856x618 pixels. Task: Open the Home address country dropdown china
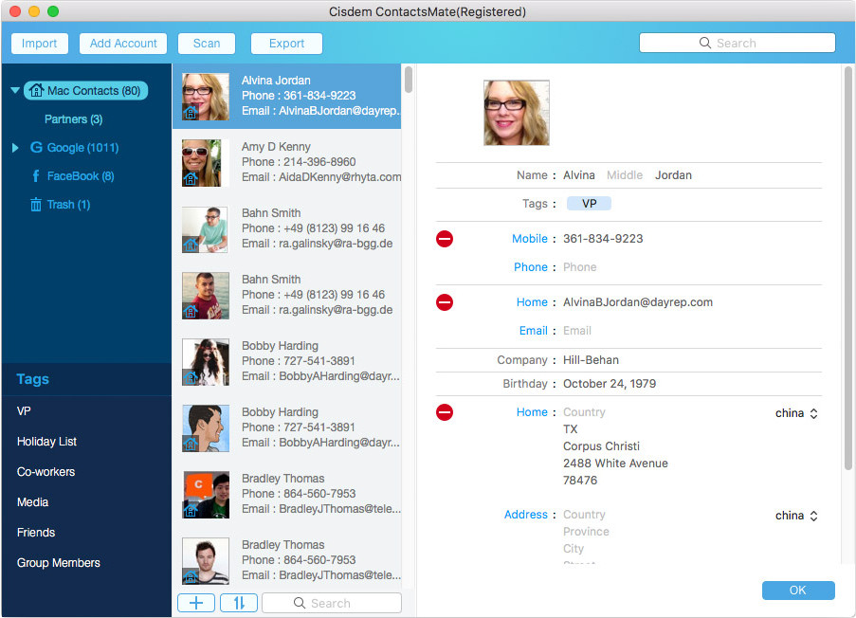[x=796, y=413]
